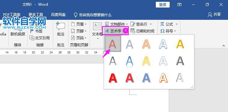
Task: Pick the bold blue shadowed WordArt style
Action: click(x=146, y=78)
